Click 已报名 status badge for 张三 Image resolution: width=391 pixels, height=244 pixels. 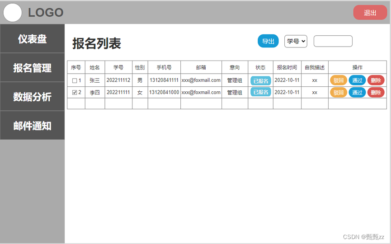260,81
